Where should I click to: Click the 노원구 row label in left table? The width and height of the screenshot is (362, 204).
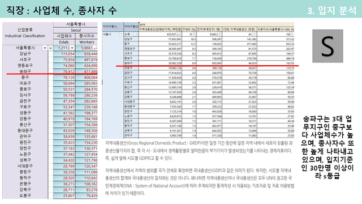coord(25,154)
